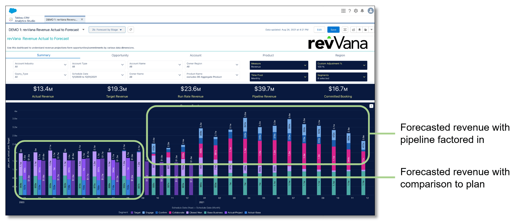Click the Tableau CRM Analytics Studio icon
The image size is (520, 222).
(11, 19)
